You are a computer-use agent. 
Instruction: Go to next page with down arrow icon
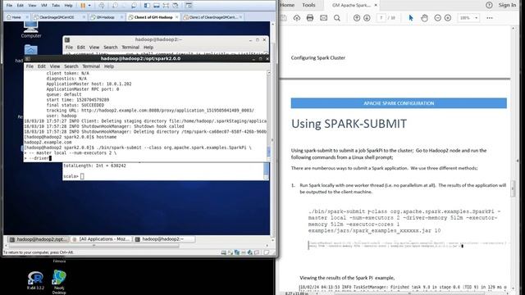click(367, 18)
